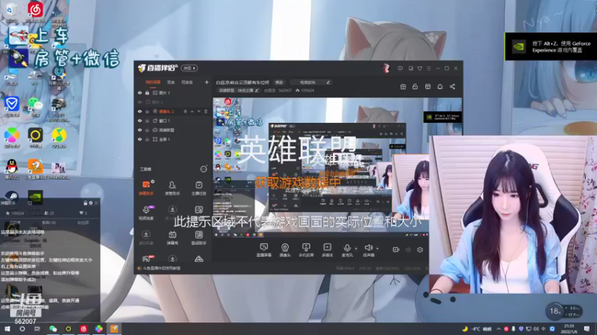
Task: Click the taskbar clock showing 21:33
Action: (569, 328)
